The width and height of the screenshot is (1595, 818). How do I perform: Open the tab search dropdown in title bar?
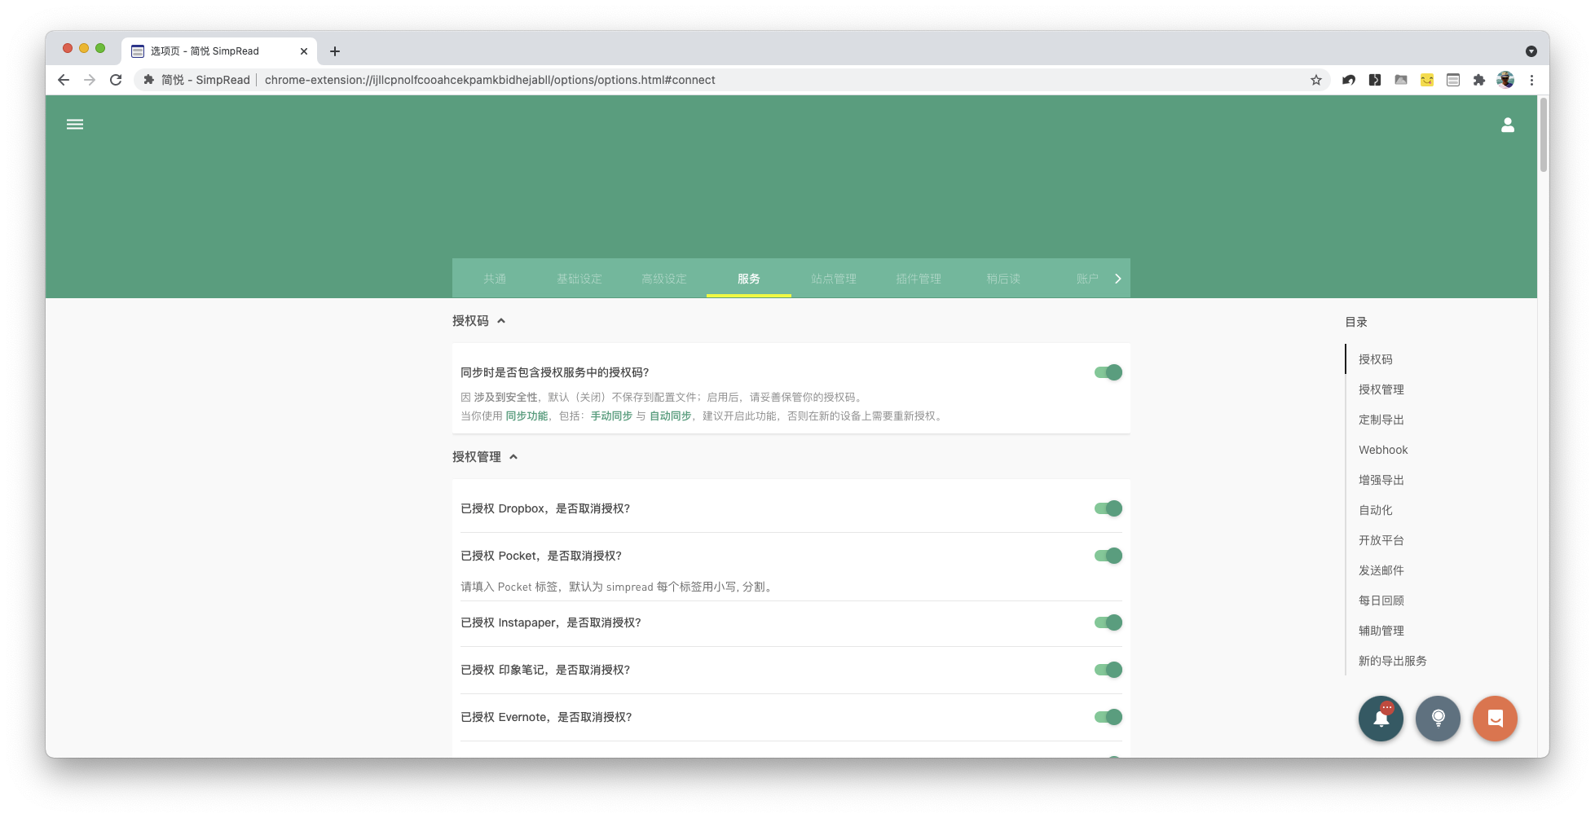pos(1531,51)
